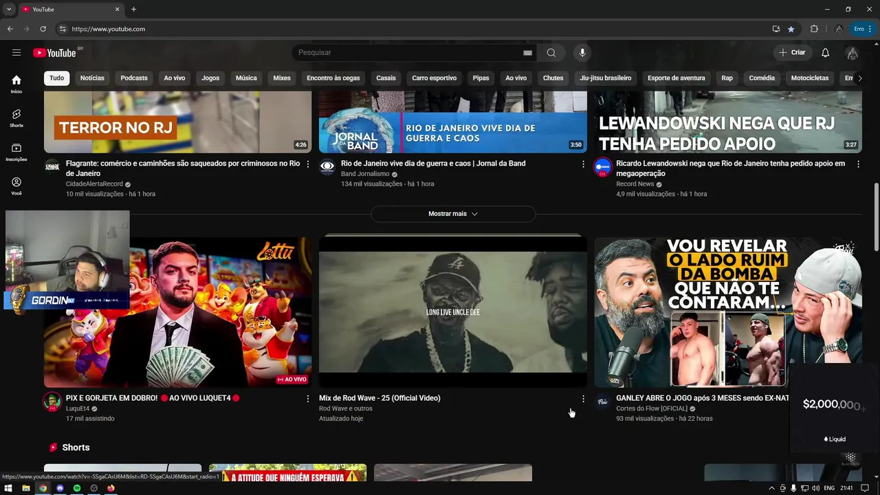This screenshot has width=880, height=495.
Task: Open CidadeAlertaRecord channel link
Action: 94,184
